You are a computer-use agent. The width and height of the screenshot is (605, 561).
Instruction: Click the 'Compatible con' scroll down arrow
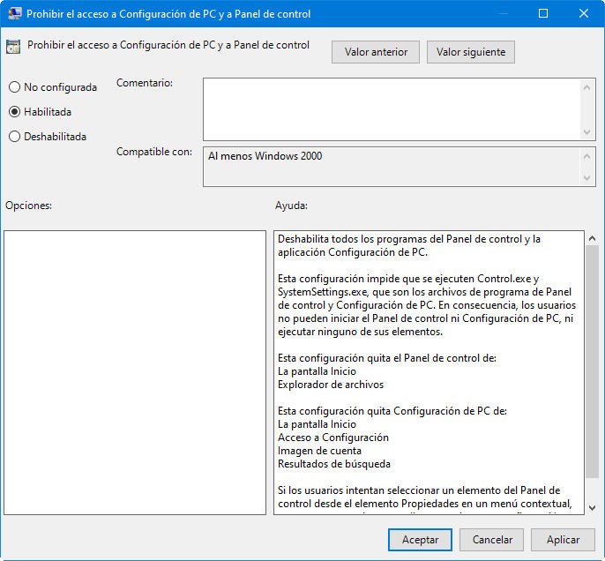[586, 178]
